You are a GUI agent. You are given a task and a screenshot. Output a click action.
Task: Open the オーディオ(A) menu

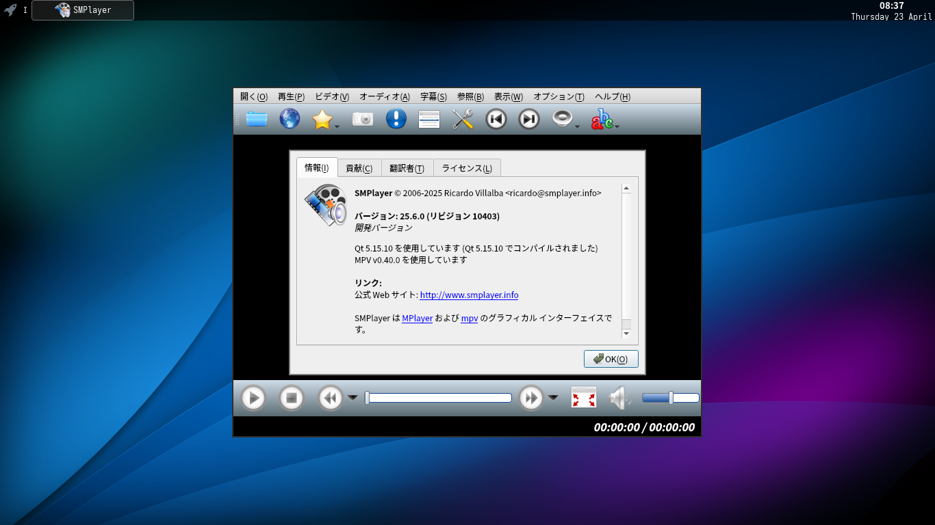[x=385, y=96]
